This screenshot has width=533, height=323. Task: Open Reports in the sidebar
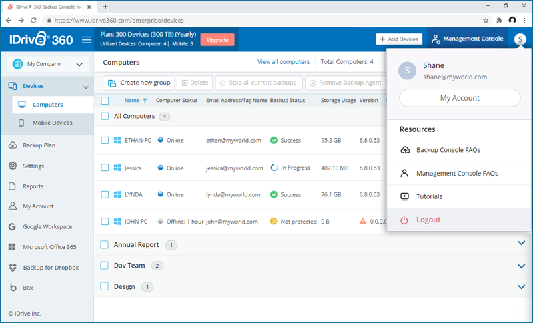[x=33, y=186]
